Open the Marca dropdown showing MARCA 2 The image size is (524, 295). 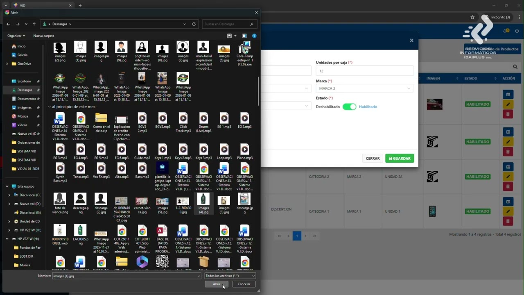click(x=364, y=88)
